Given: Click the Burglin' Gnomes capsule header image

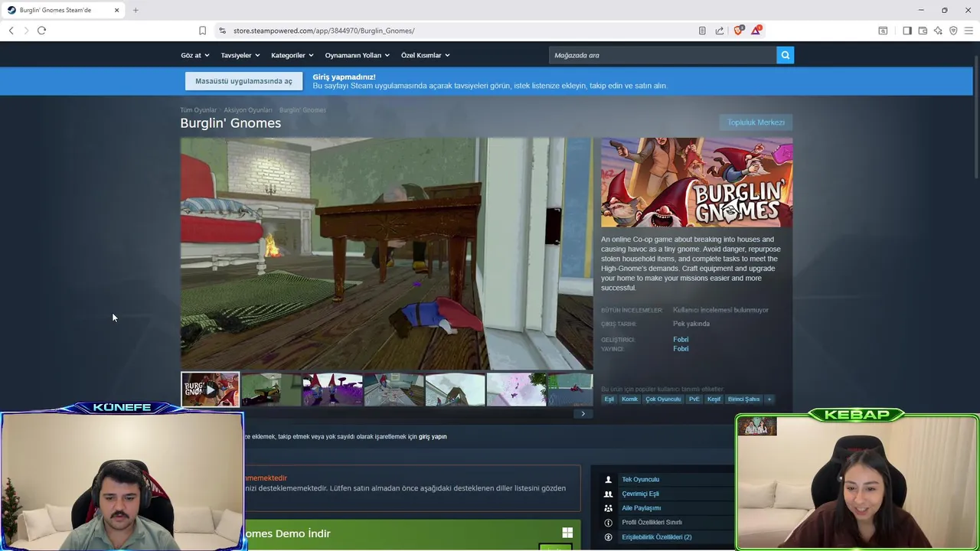Looking at the screenshot, I should 697,182.
